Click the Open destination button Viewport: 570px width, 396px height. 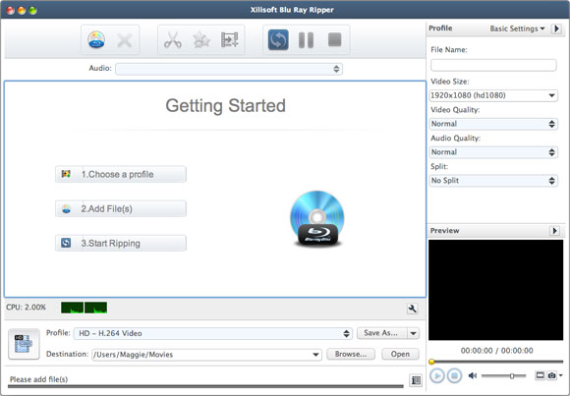[400, 354]
